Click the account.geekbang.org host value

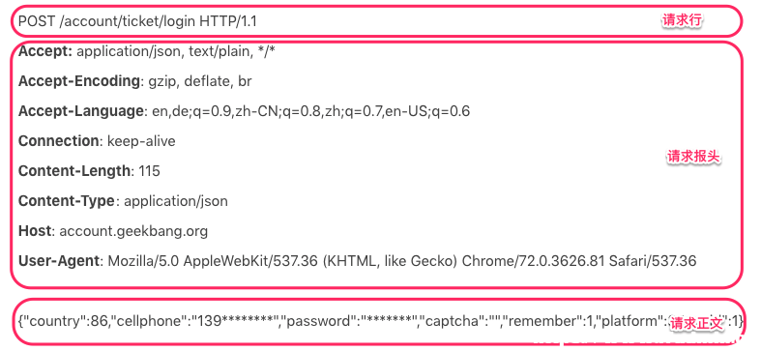(133, 231)
